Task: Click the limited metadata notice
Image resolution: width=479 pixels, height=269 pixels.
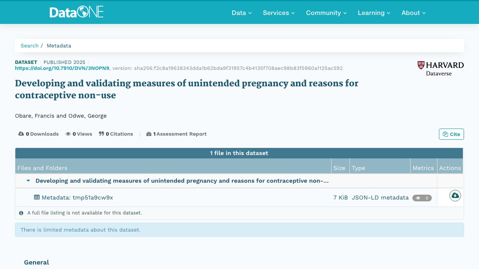Action: (x=239, y=230)
